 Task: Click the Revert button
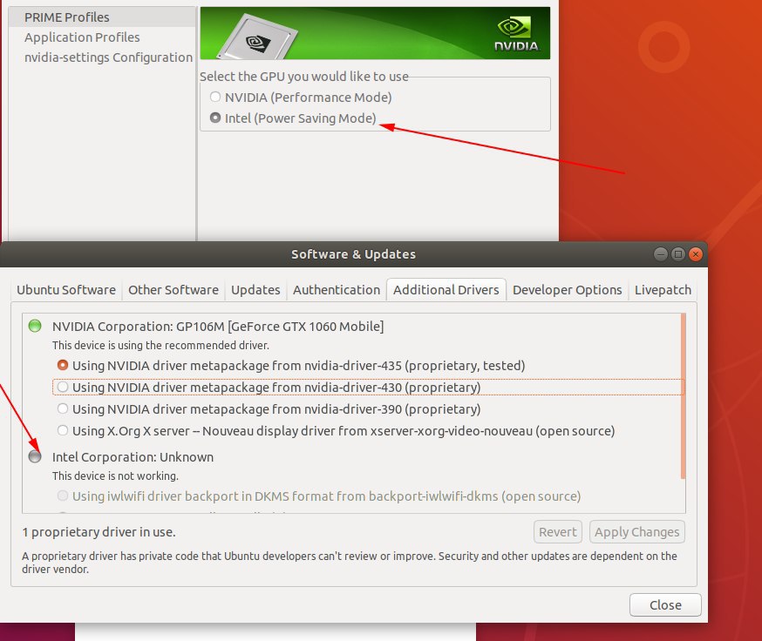pyautogui.click(x=557, y=532)
